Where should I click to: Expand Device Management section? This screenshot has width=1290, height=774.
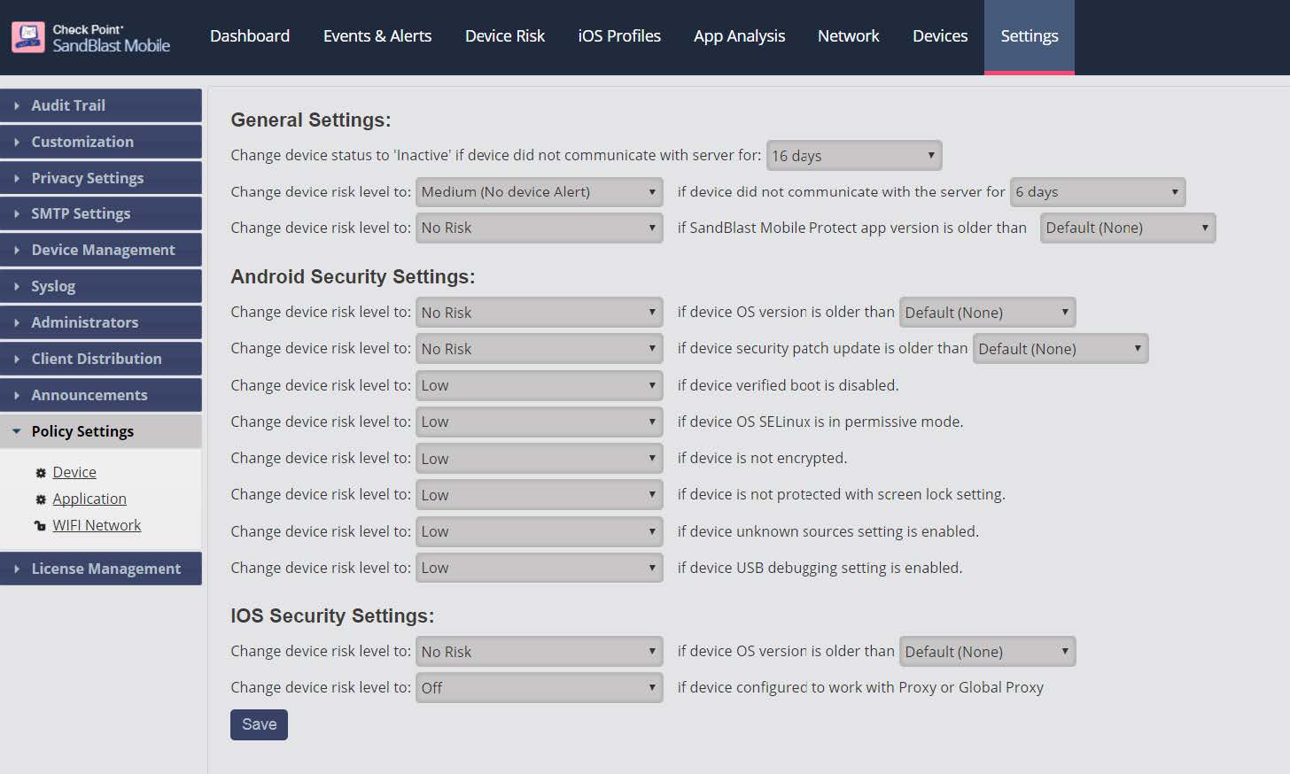[101, 250]
